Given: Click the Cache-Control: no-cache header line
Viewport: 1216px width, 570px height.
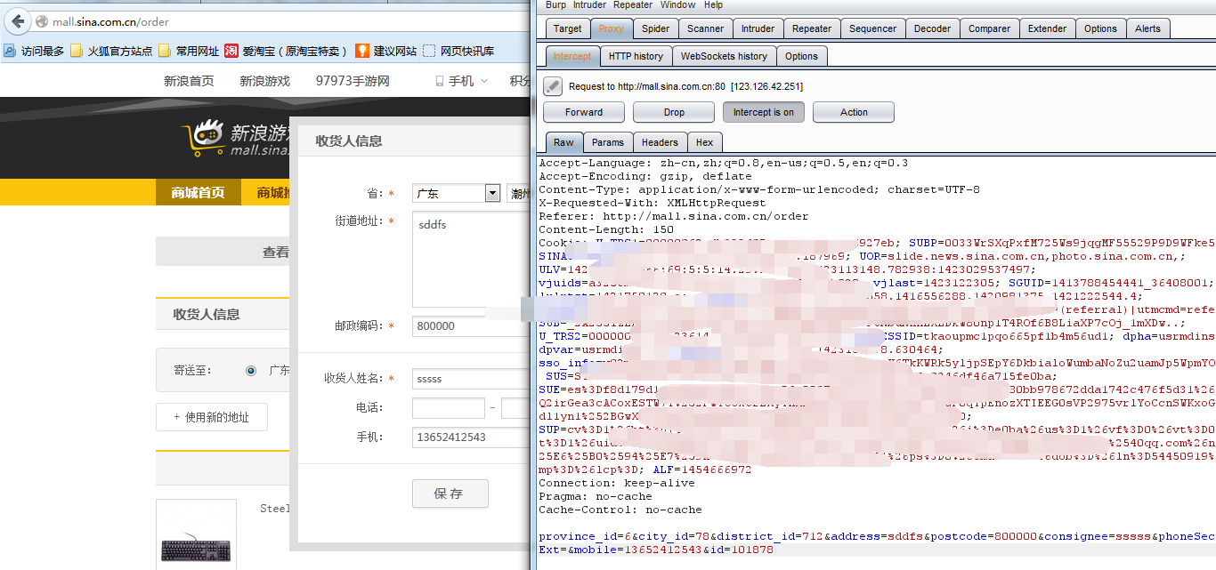Looking at the screenshot, I should click(620, 510).
